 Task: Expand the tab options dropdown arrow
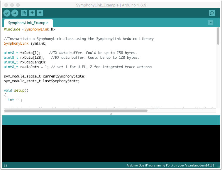(210, 23)
